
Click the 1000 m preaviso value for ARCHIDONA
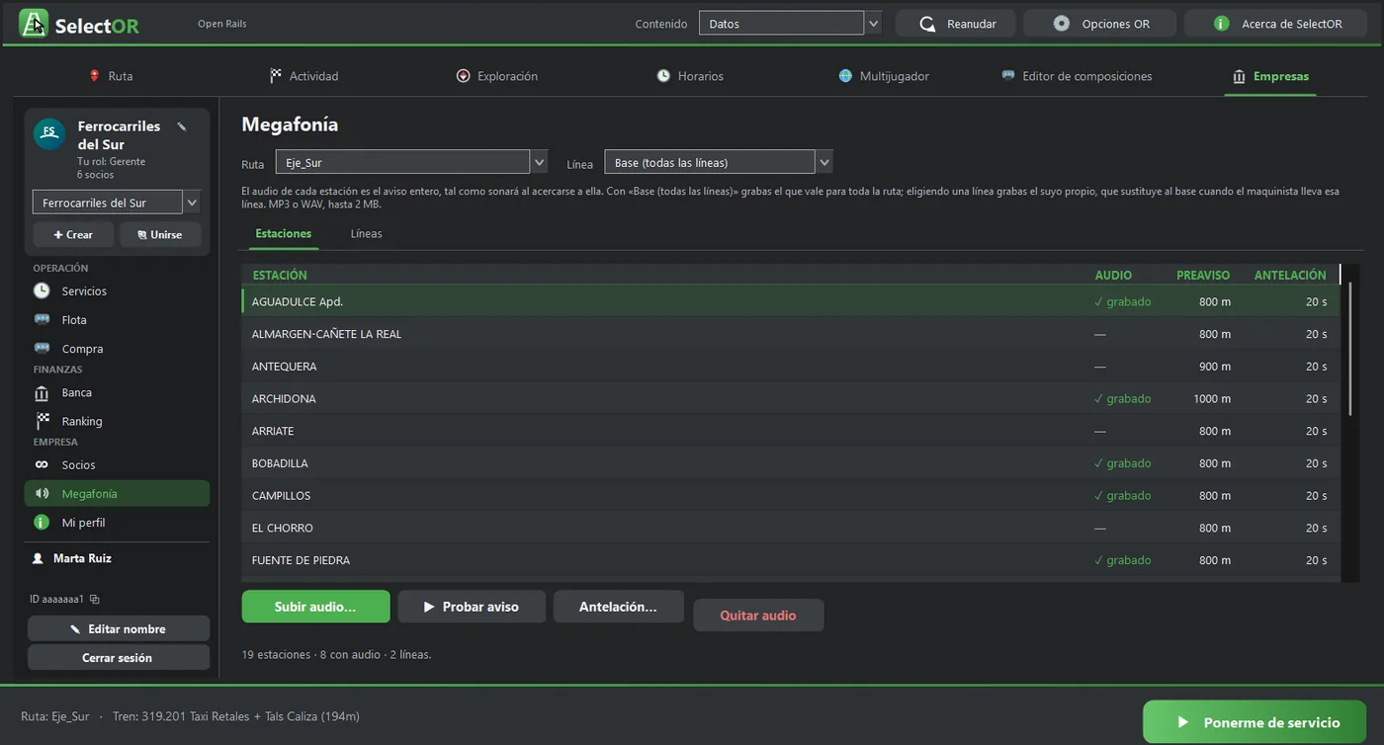coord(1212,399)
